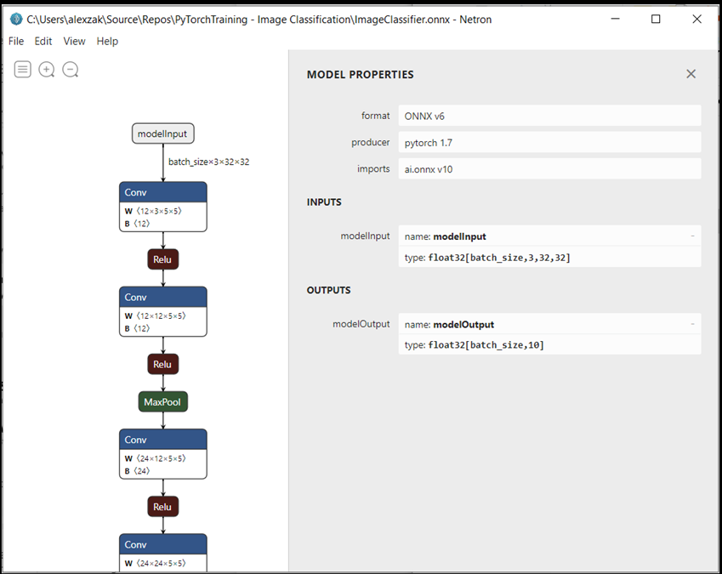Select the modelInput node in the graph
722x574 pixels.
162,133
